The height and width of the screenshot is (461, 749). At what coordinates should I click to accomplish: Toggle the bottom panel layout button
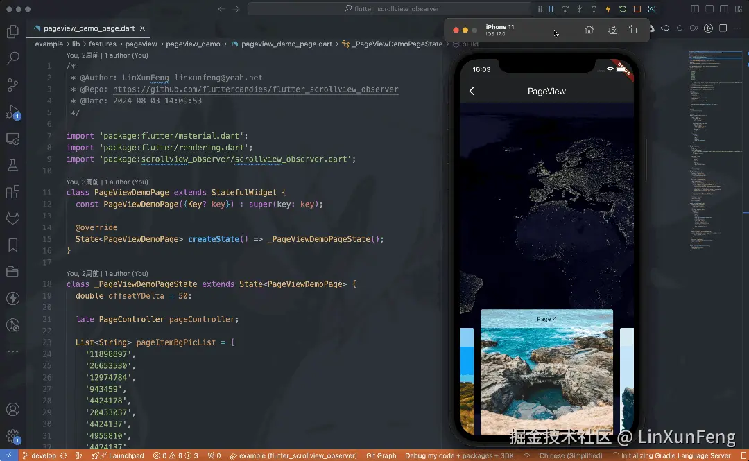709,9
